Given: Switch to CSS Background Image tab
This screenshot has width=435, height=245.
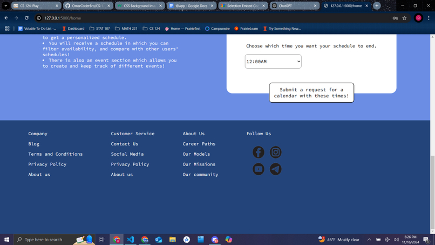Looking at the screenshot, I should pos(140,5).
